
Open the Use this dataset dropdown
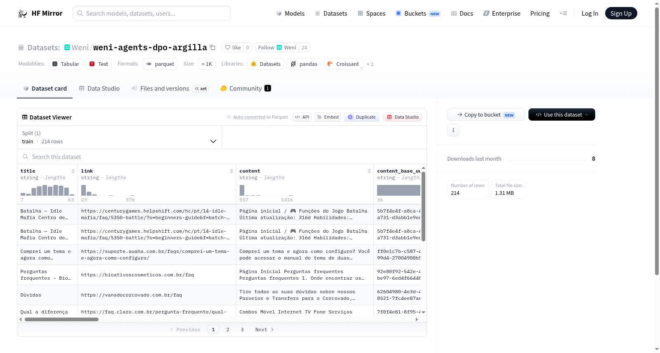click(x=562, y=115)
